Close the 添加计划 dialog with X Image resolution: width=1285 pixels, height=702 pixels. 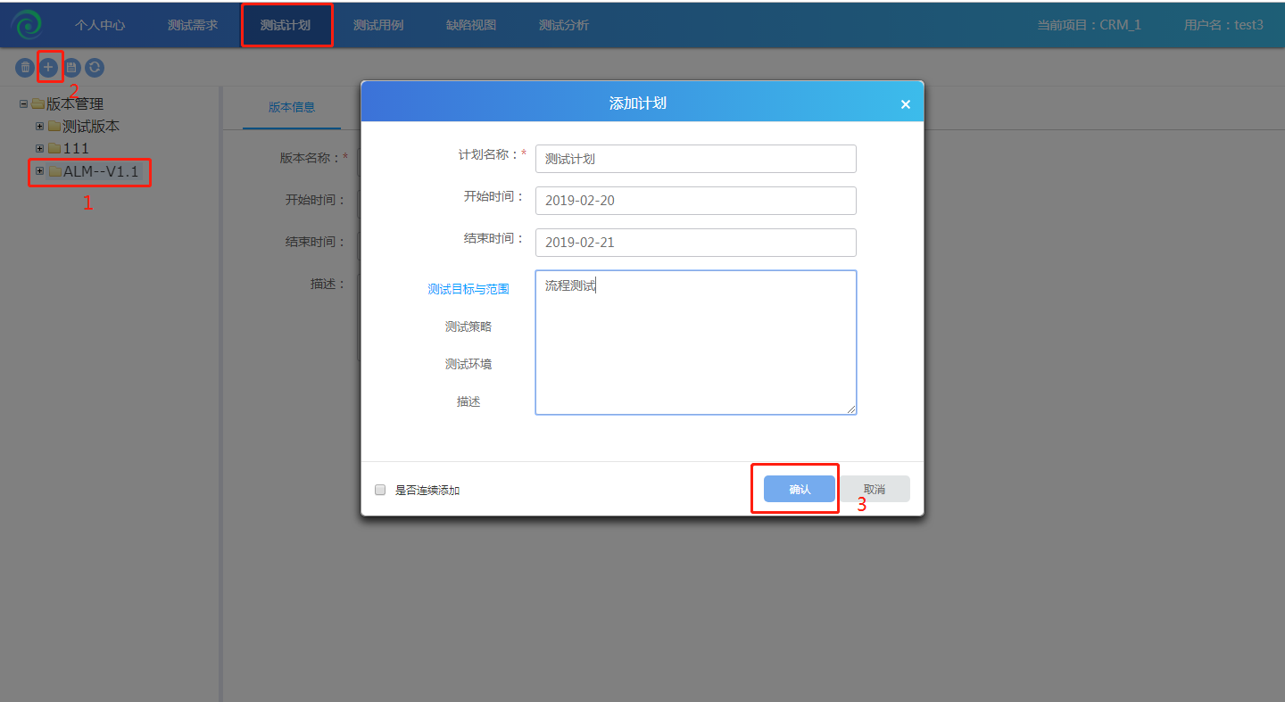(905, 104)
